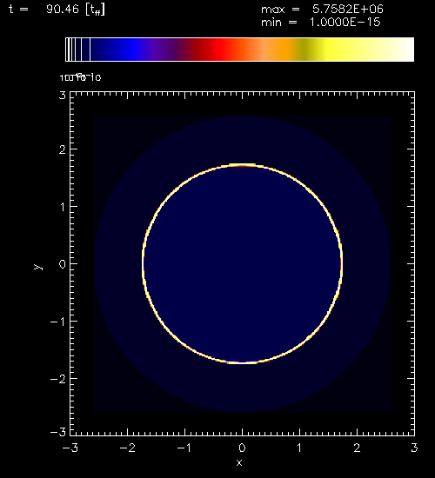Click the yellow region of the colorbar
Image resolution: width=435 pixels, height=478 pixels.
pos(334,50)
